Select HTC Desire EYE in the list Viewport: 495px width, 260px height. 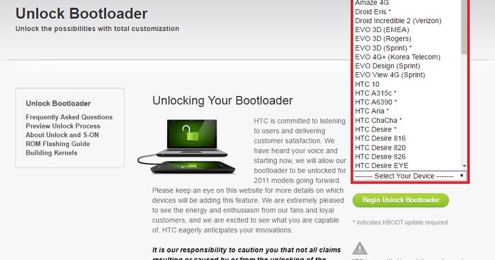pyautogui.click(x=382, y=166)
